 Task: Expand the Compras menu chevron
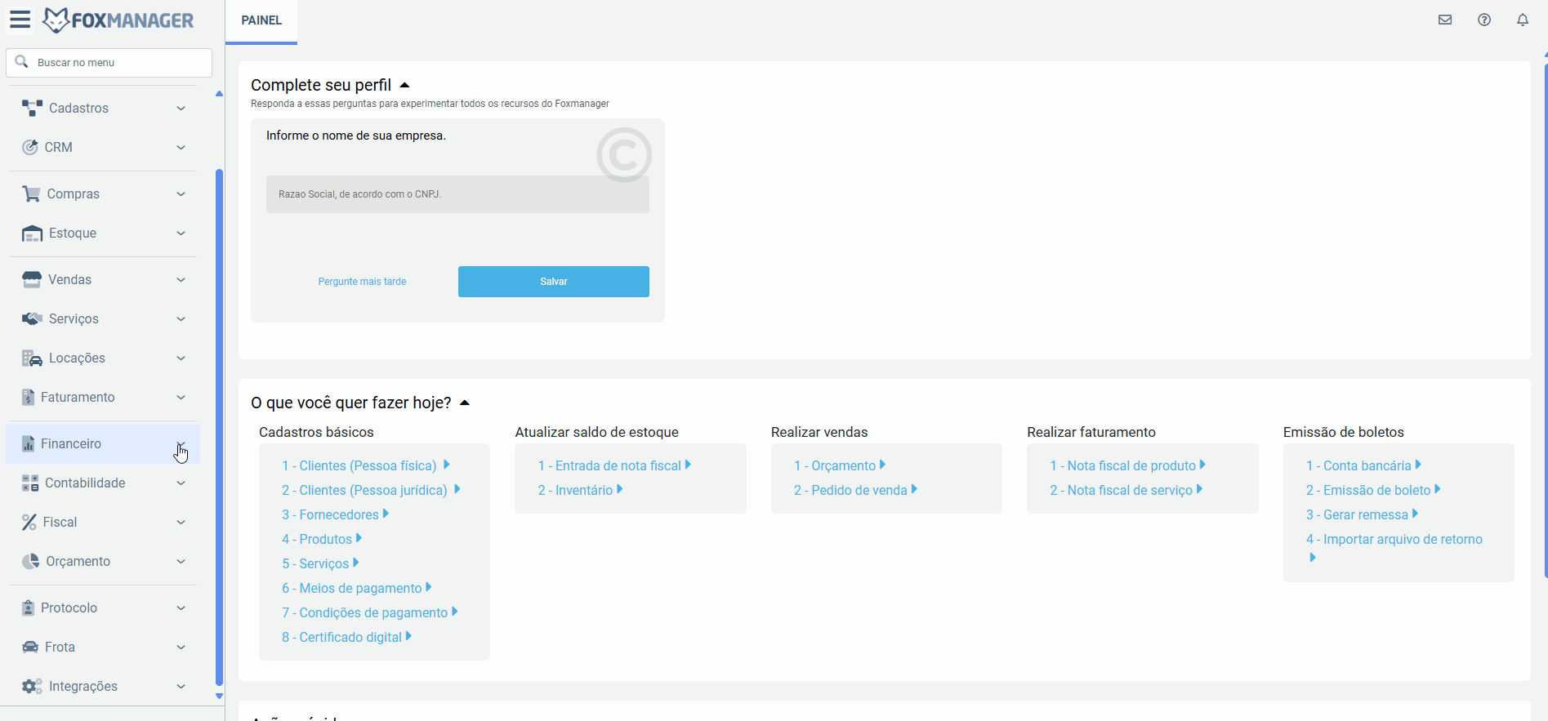pos(181,194)
